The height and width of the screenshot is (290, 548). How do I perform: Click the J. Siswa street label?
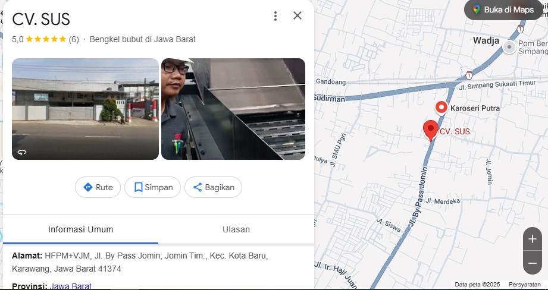coord(389,225)
